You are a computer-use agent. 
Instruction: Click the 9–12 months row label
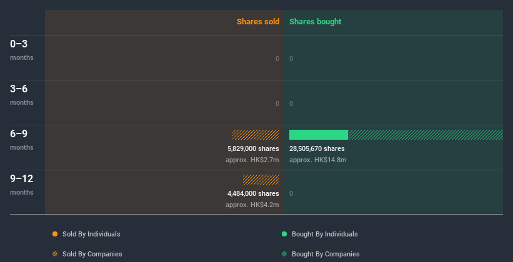pos(22,185)
